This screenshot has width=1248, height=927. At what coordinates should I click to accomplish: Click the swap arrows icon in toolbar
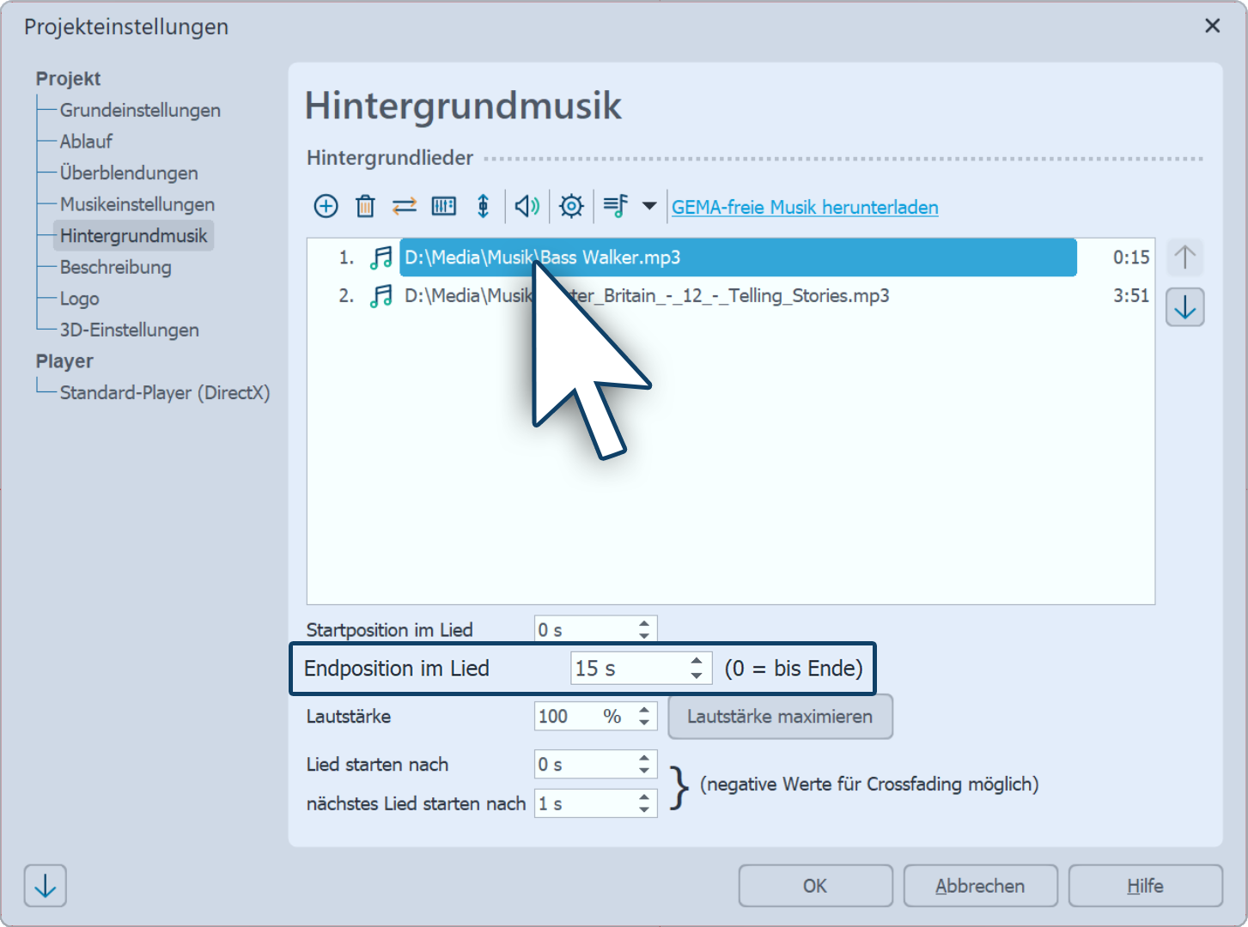[x=404, y=206]
